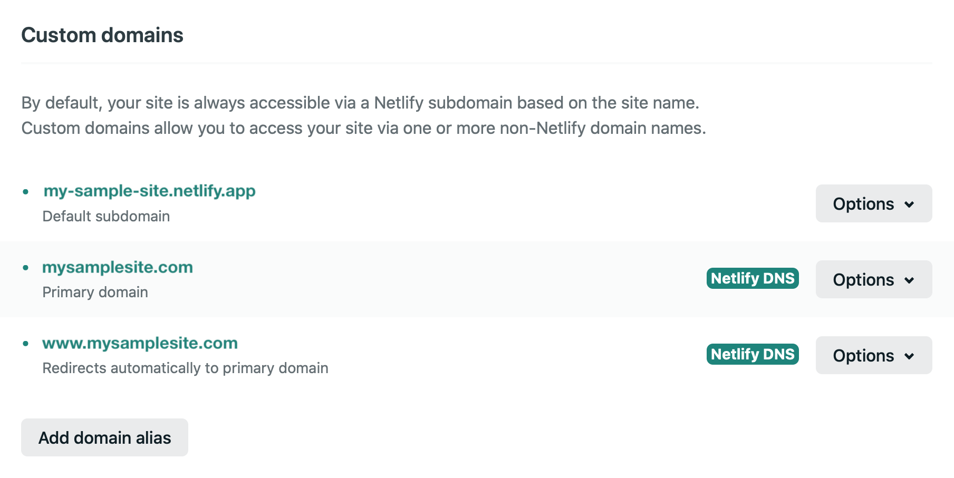
Task: Open Options menu for mysamplesite.com
Action: [874, 279]
